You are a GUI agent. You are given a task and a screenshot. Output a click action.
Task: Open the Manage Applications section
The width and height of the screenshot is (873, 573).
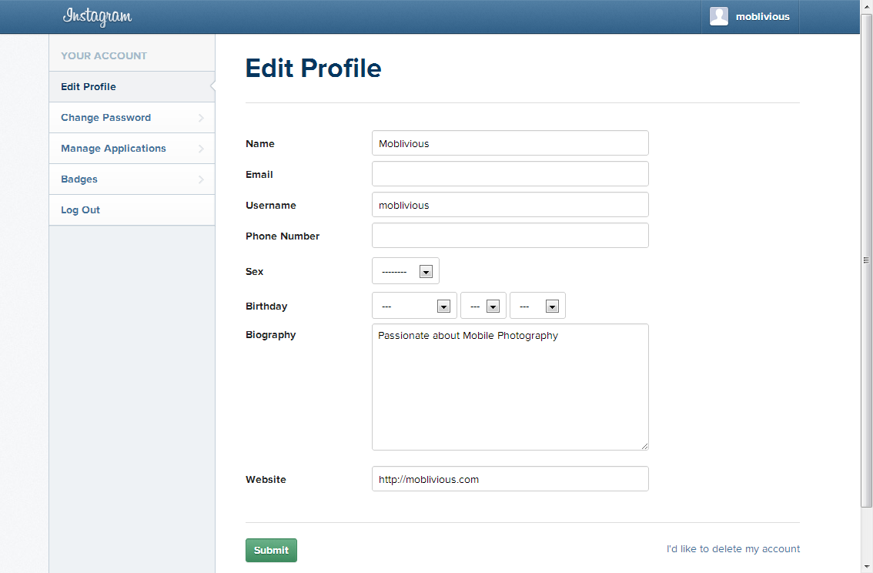click(113, 148)
